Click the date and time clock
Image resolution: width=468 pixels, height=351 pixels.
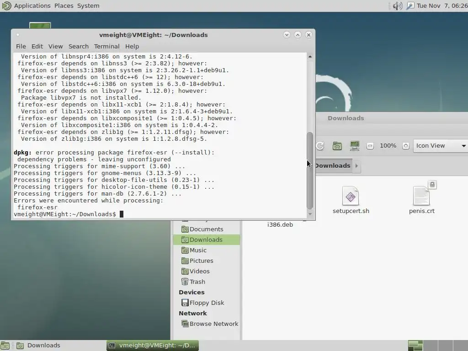click(x=442, y=5)
